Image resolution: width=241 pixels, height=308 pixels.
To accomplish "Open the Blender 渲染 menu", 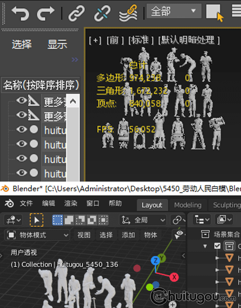I will click(71, 203).
